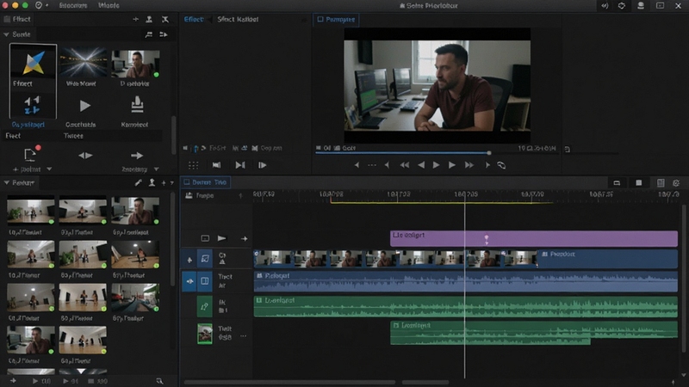Image resolution: width=689 pixels, height=387 pixels.
Task: Open the first menu in top menu bar
Action: pos(73,6)
